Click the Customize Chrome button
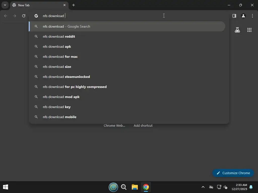Screen dimensions: 258x193 233,173
